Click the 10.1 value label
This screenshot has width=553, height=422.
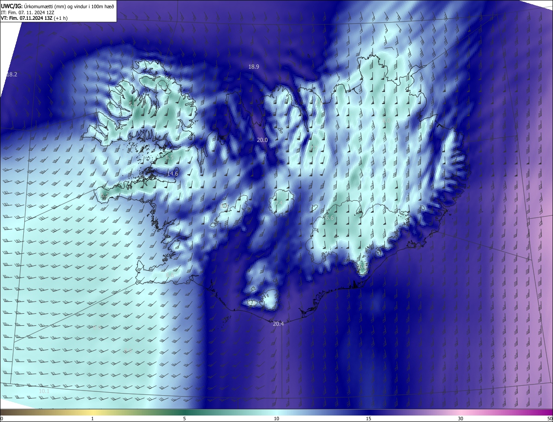click(44, 391)
